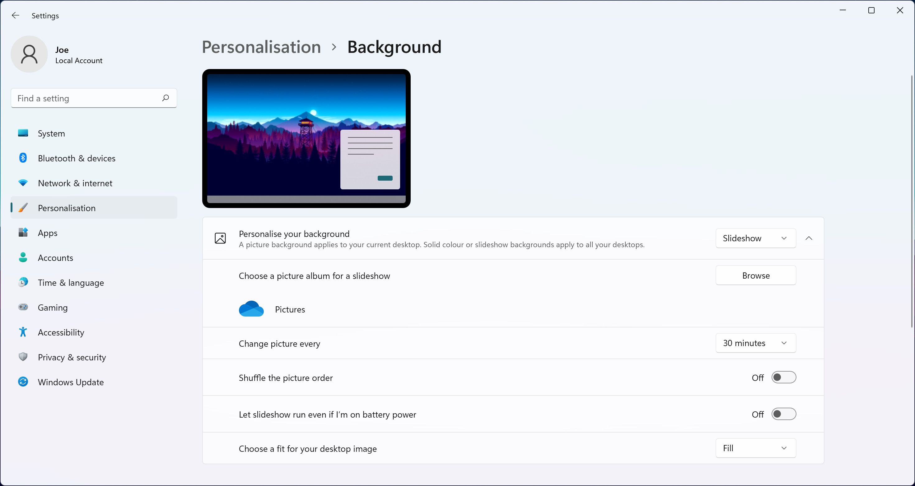
Task: Go to Personalisation via breadcrumb link
Action: [x=261, y=47]
